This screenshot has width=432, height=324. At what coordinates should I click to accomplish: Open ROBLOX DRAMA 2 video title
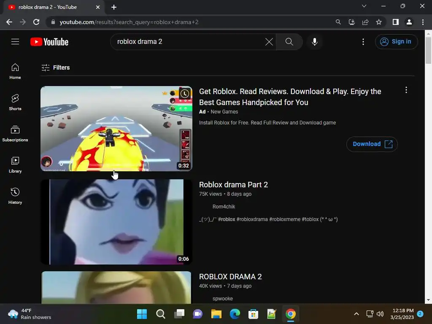click(230, 277)
